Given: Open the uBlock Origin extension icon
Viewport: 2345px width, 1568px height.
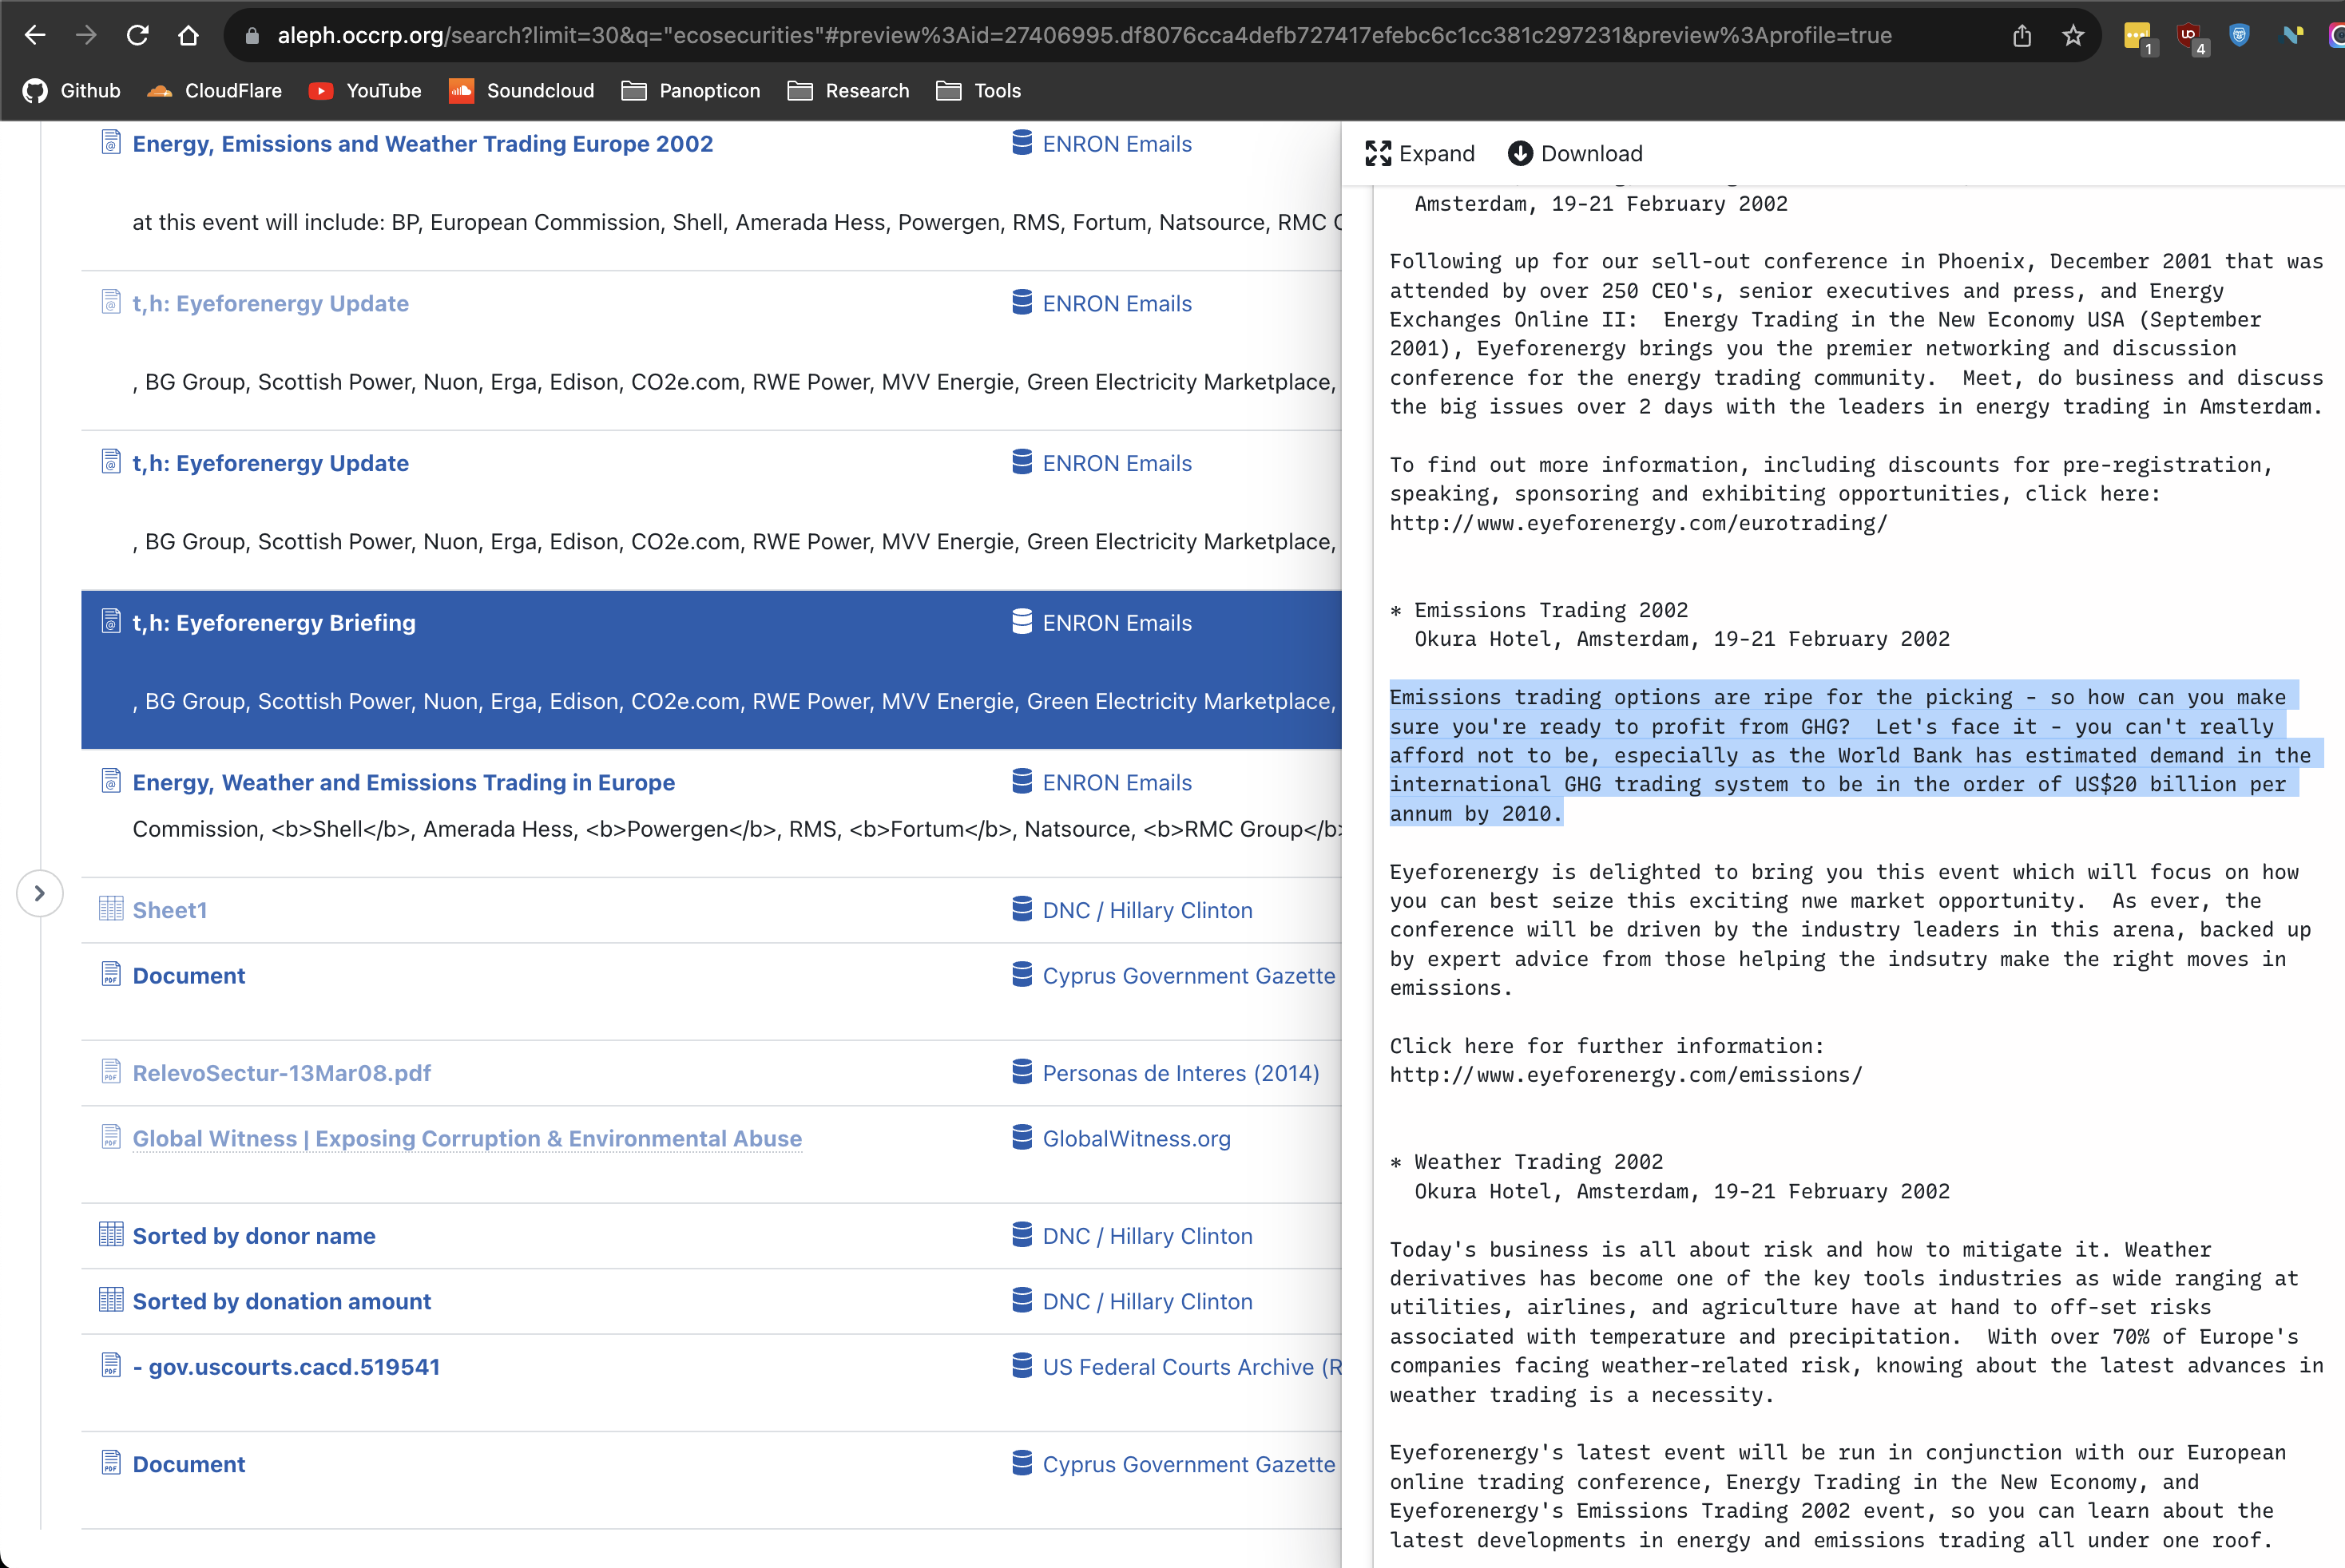Looking at the screenshot, I should 2188,36.
